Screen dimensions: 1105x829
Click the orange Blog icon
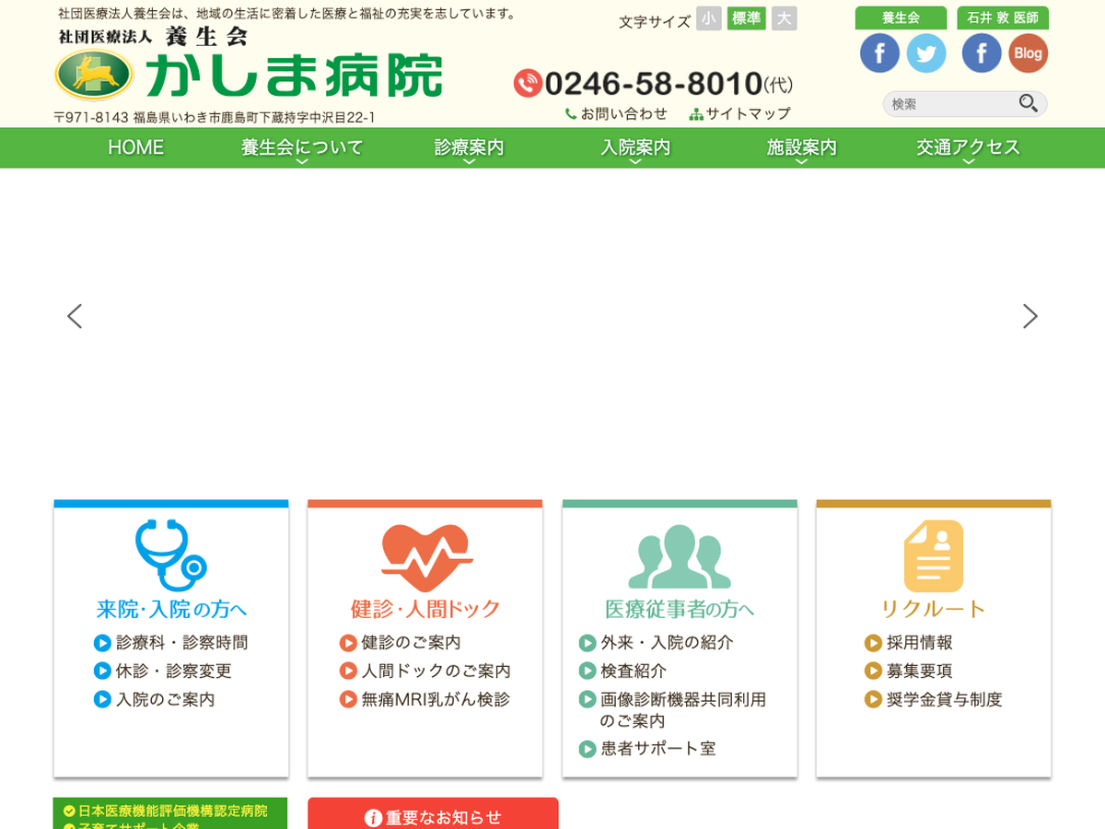(1028, 53)
